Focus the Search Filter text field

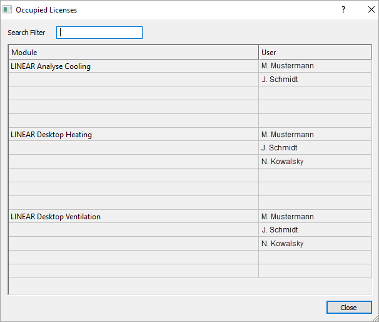click(99, 33)
